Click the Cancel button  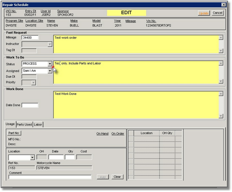(x=217, y=13)
